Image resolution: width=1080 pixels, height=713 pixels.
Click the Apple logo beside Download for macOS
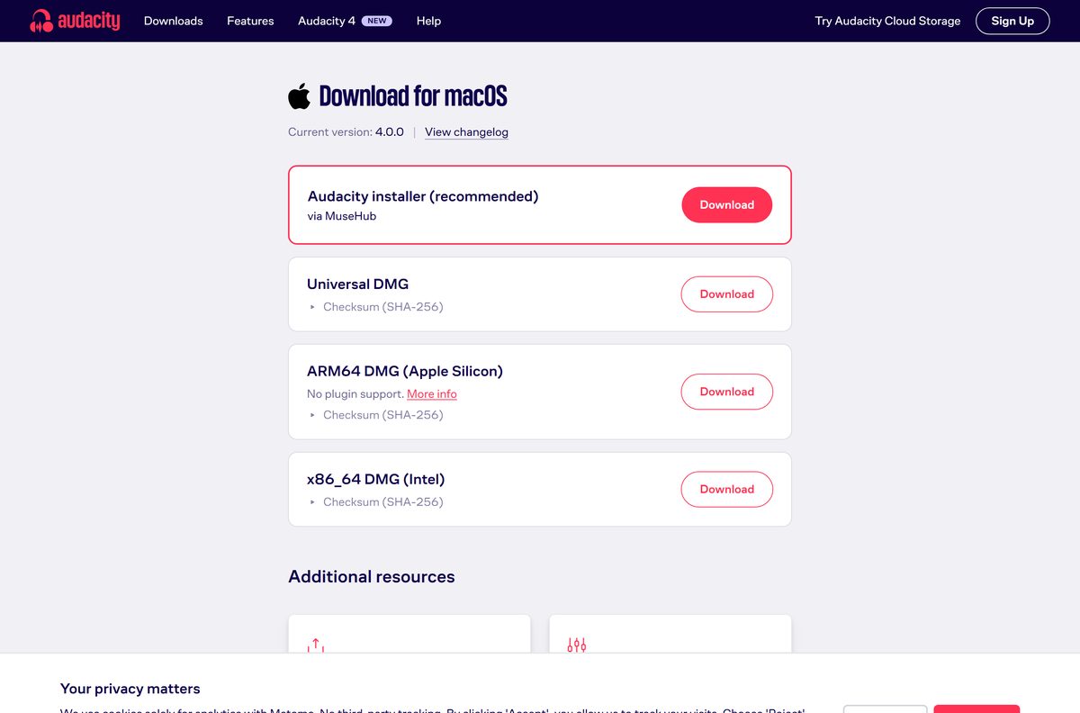pyautogui.click(x=299, y=95)
